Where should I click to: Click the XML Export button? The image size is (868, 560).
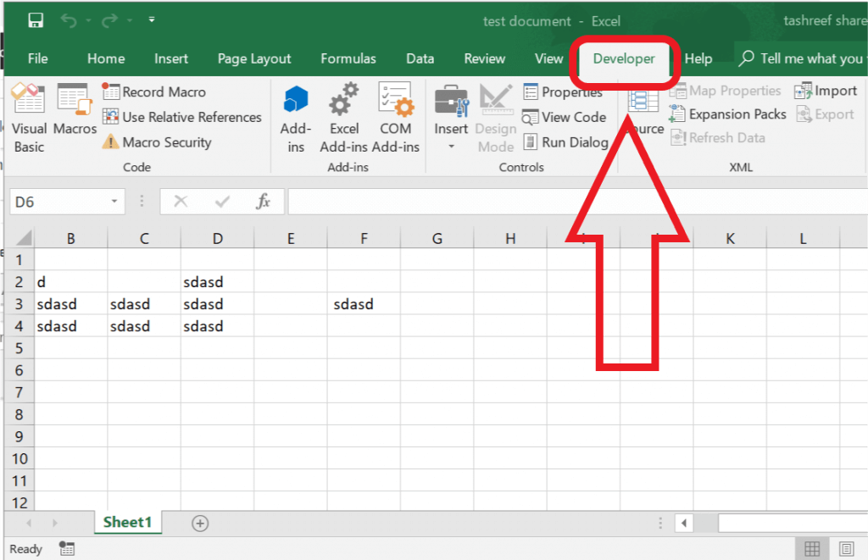826,114
